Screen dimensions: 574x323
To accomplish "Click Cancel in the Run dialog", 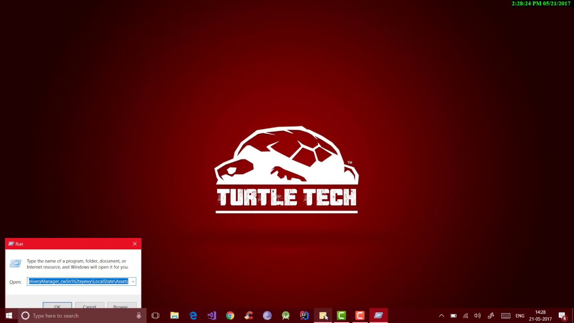I will click(89, 306).
